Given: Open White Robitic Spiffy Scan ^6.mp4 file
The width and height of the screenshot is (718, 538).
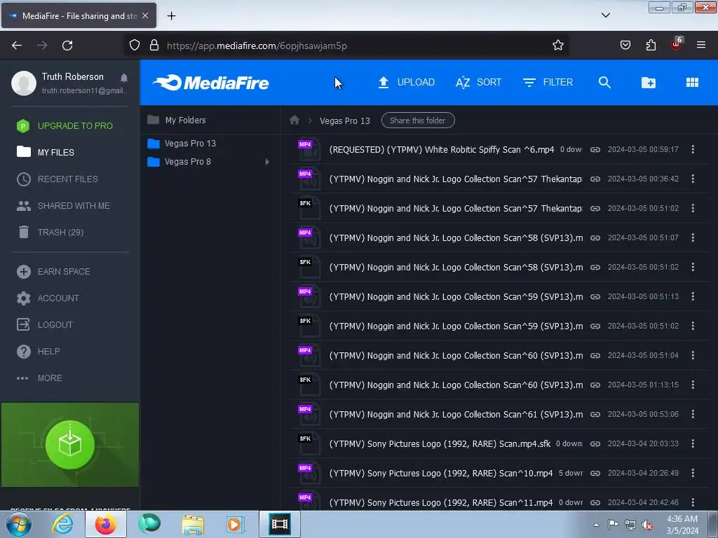Looking at the screenshot, I should pos(442,150).
